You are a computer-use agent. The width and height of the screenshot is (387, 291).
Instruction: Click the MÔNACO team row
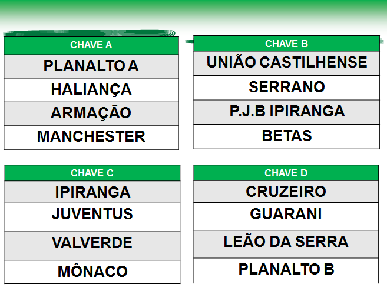[92, 272]
